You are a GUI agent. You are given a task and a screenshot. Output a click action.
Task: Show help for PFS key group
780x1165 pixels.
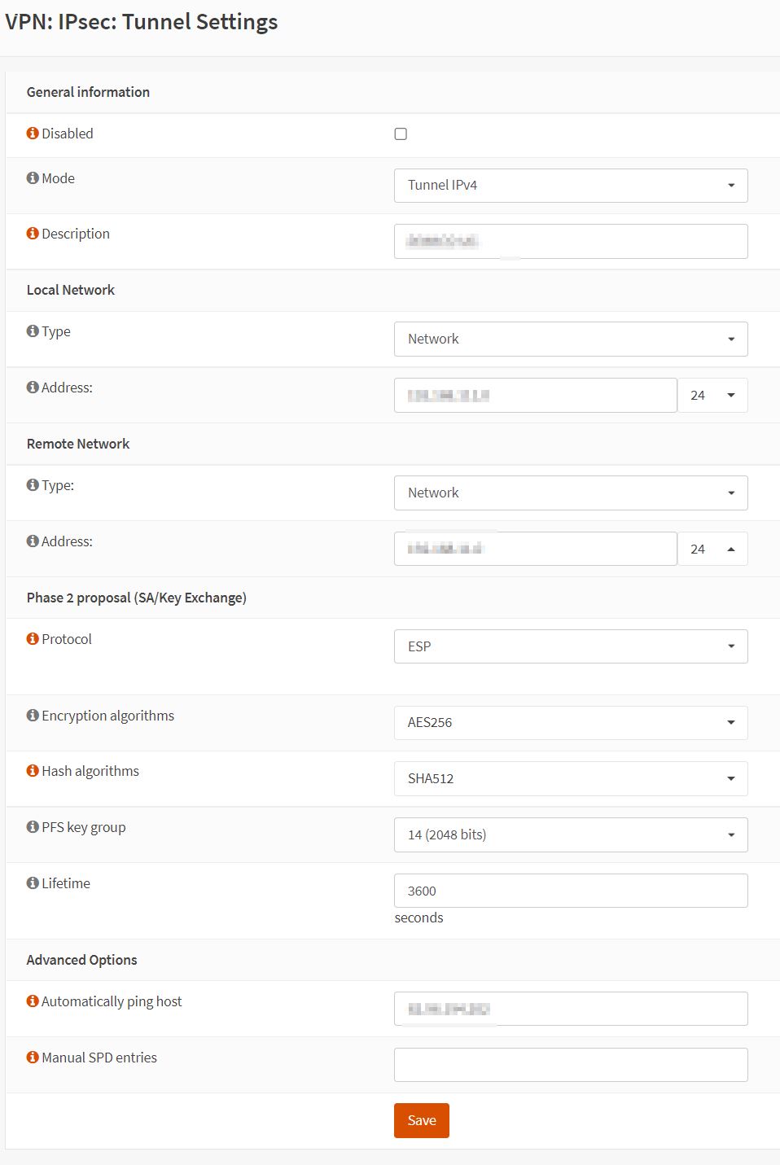coord(33,827)
